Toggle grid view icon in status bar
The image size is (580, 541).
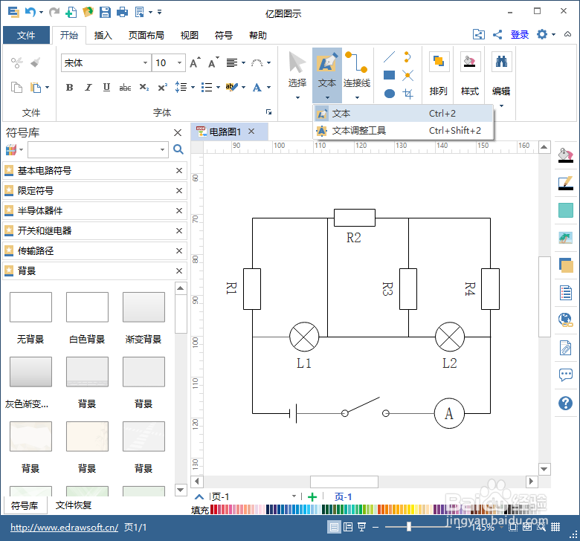555,527
